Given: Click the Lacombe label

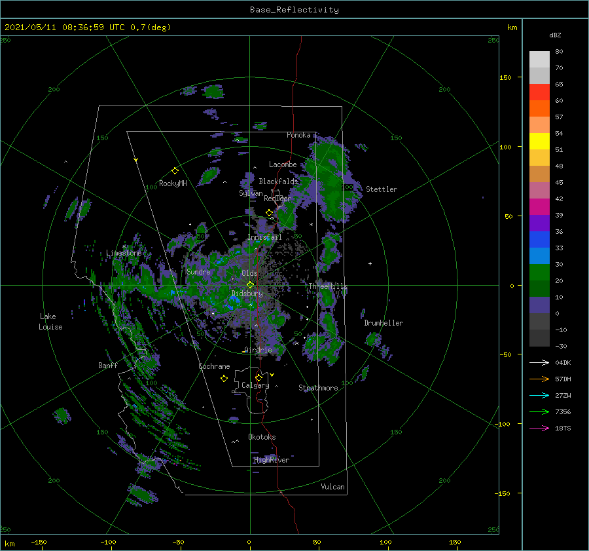Looking at the screenshot, I should point(283,164).
